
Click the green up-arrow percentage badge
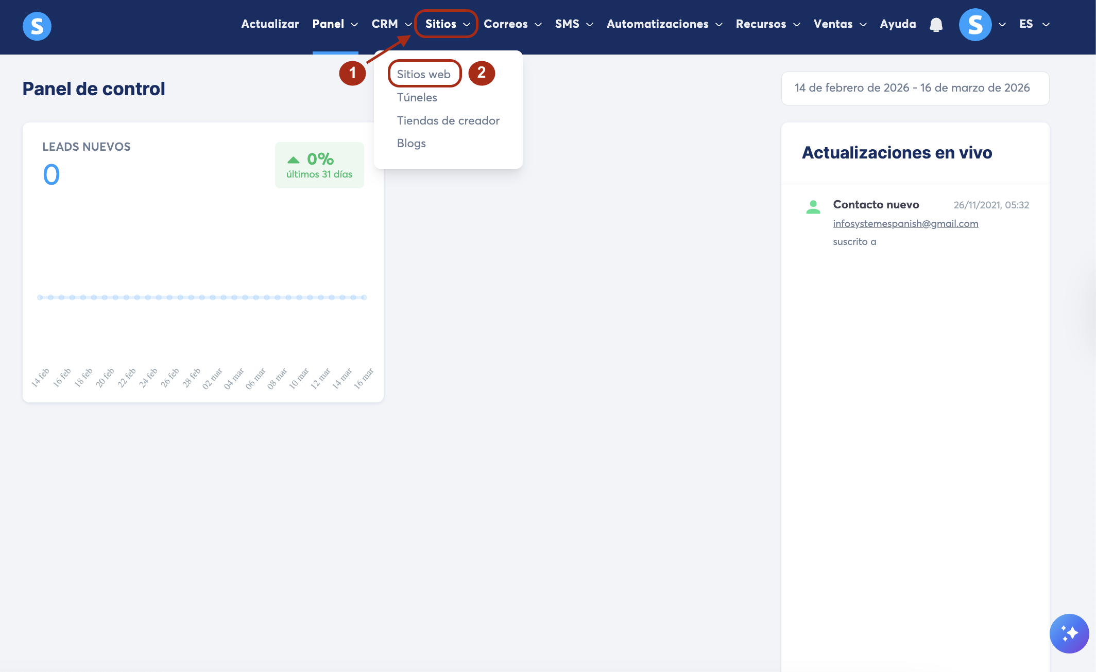point(319,165)
